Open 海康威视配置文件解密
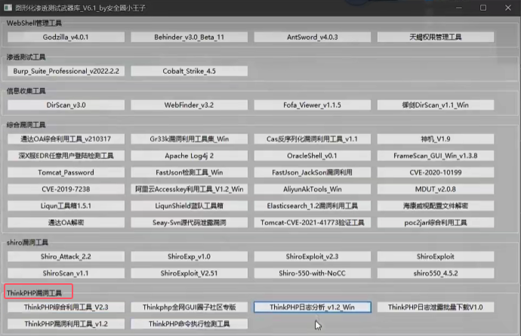Viewport: 521px width, 336px height. [436, 206]
